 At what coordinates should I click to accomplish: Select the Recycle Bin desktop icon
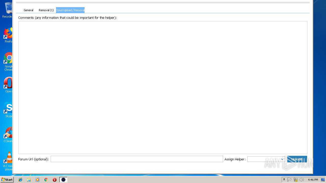[x=8, y=10]
